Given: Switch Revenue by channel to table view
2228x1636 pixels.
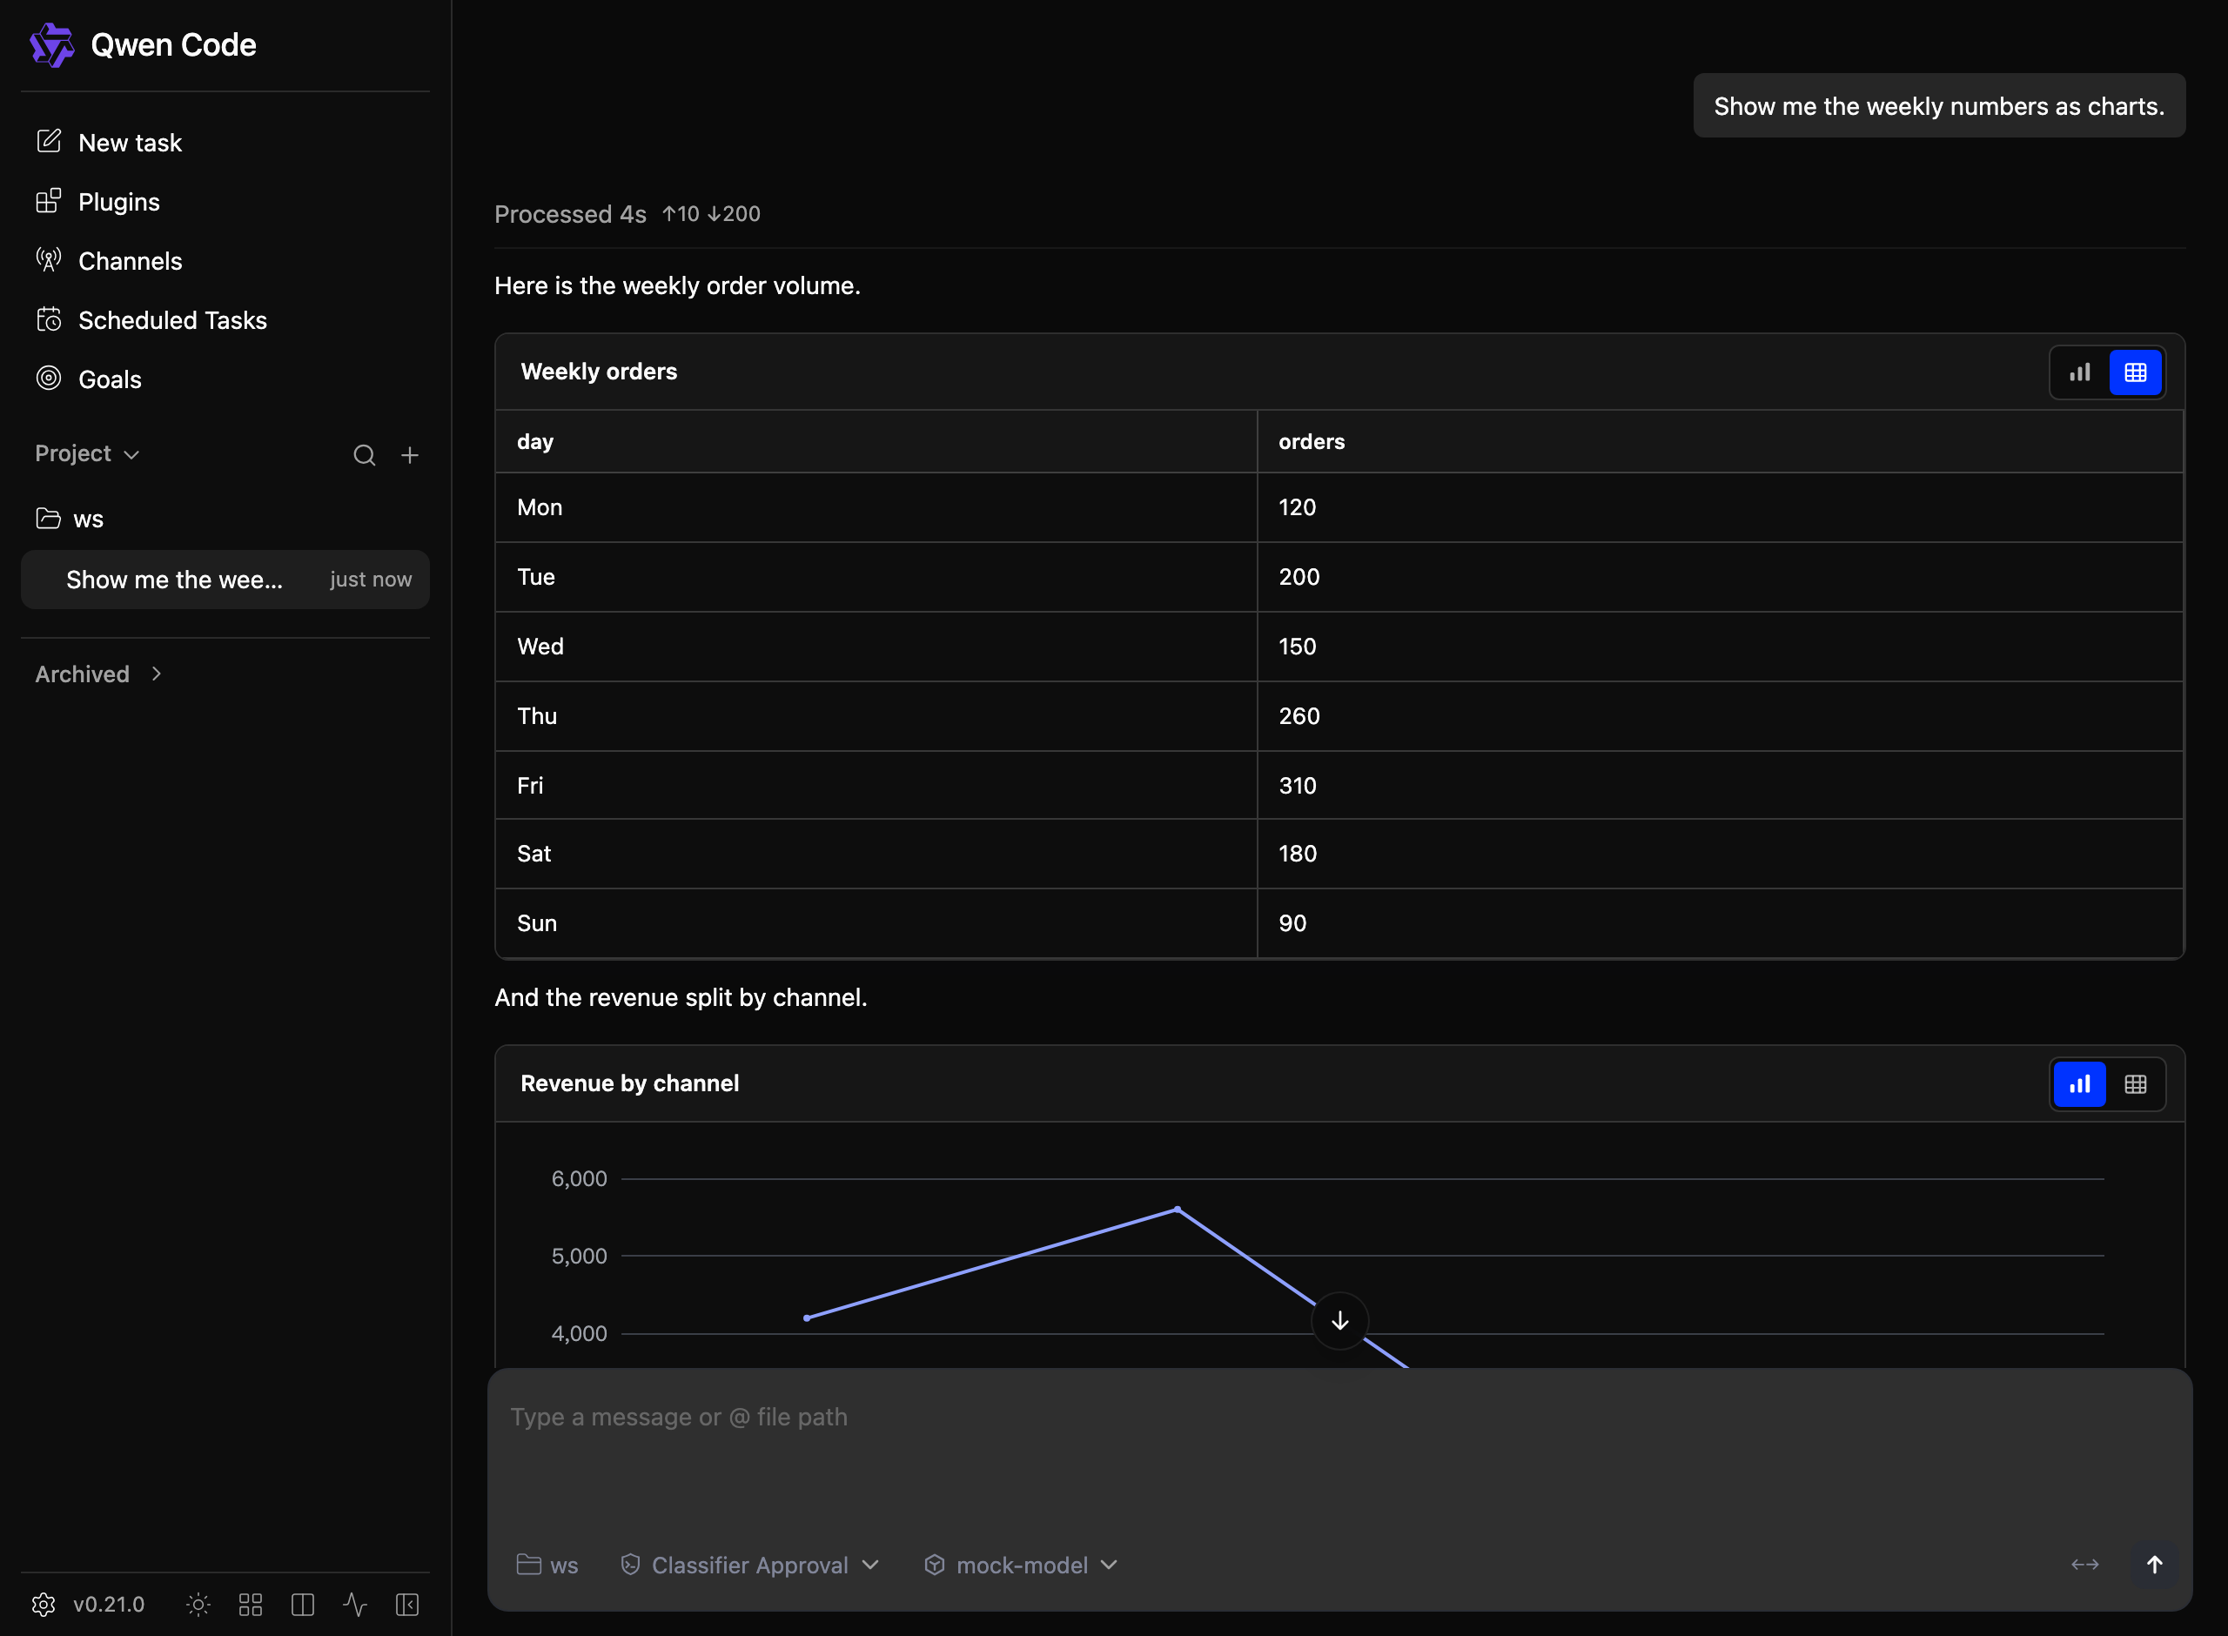Looking at the screenshot, I should 2135,1084.
